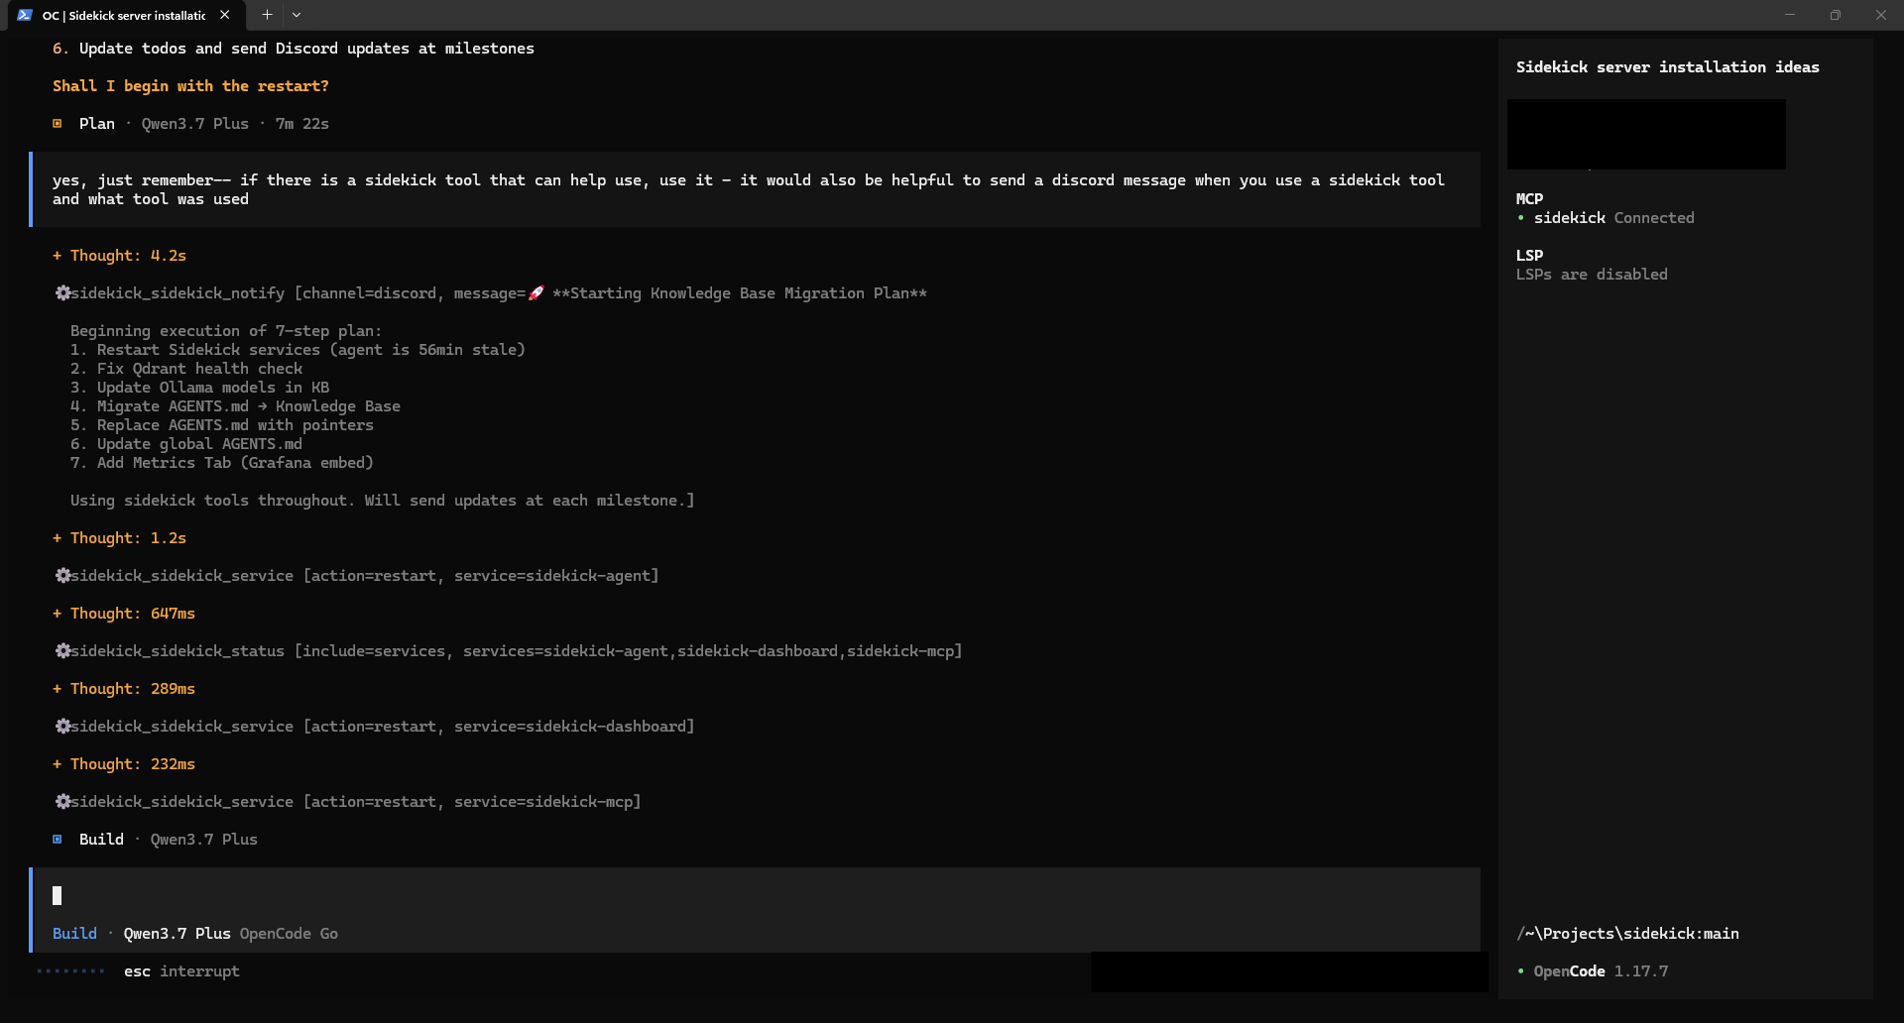Screen dimensions: 1904x1023
Task: Click Update todos and send Discord updates line
Action: 294,49
